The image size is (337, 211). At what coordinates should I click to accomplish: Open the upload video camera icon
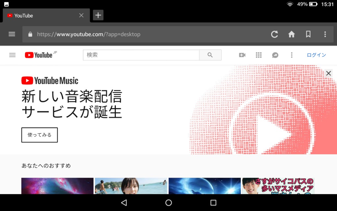[x=242, y=55]
